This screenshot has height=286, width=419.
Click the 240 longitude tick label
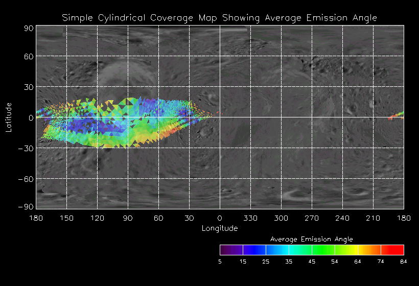click(x=342, y=218)
